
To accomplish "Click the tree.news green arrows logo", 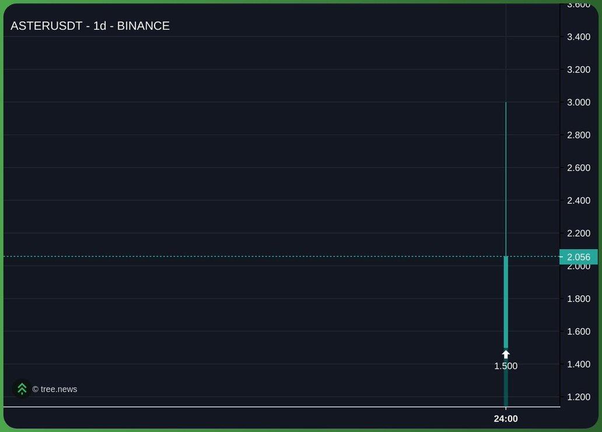I will click(x=22, y=389).
